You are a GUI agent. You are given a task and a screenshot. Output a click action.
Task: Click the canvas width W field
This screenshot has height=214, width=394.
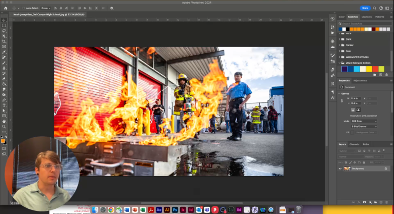point(356,98)
